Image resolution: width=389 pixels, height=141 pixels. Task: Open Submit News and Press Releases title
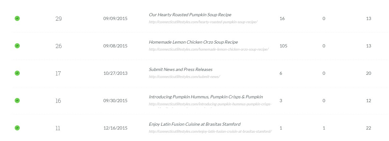pos(180,69)
